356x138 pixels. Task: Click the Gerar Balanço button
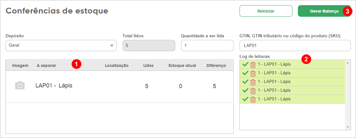point(324,11)
